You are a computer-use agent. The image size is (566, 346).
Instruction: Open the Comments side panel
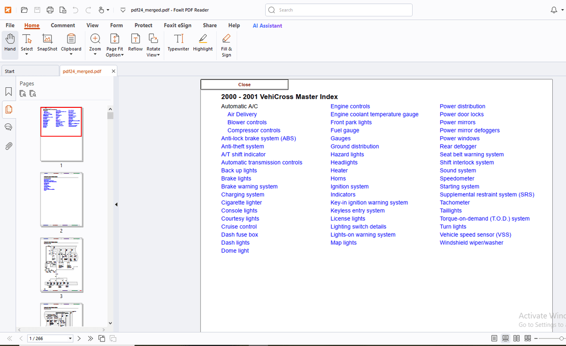(x=9, y=127)
